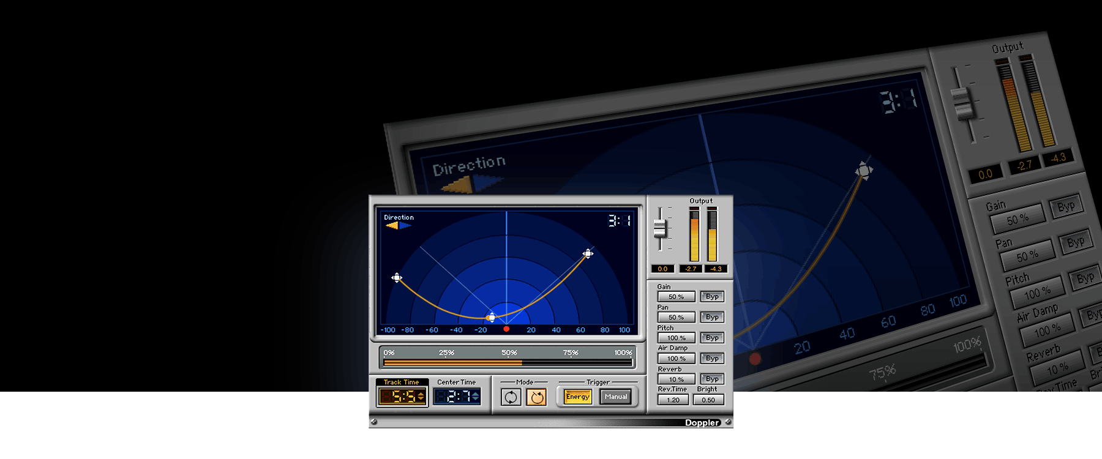This screenshot has width=1102, height=459.
Task: Click the Track Time digital display
Action: [402, 397]
